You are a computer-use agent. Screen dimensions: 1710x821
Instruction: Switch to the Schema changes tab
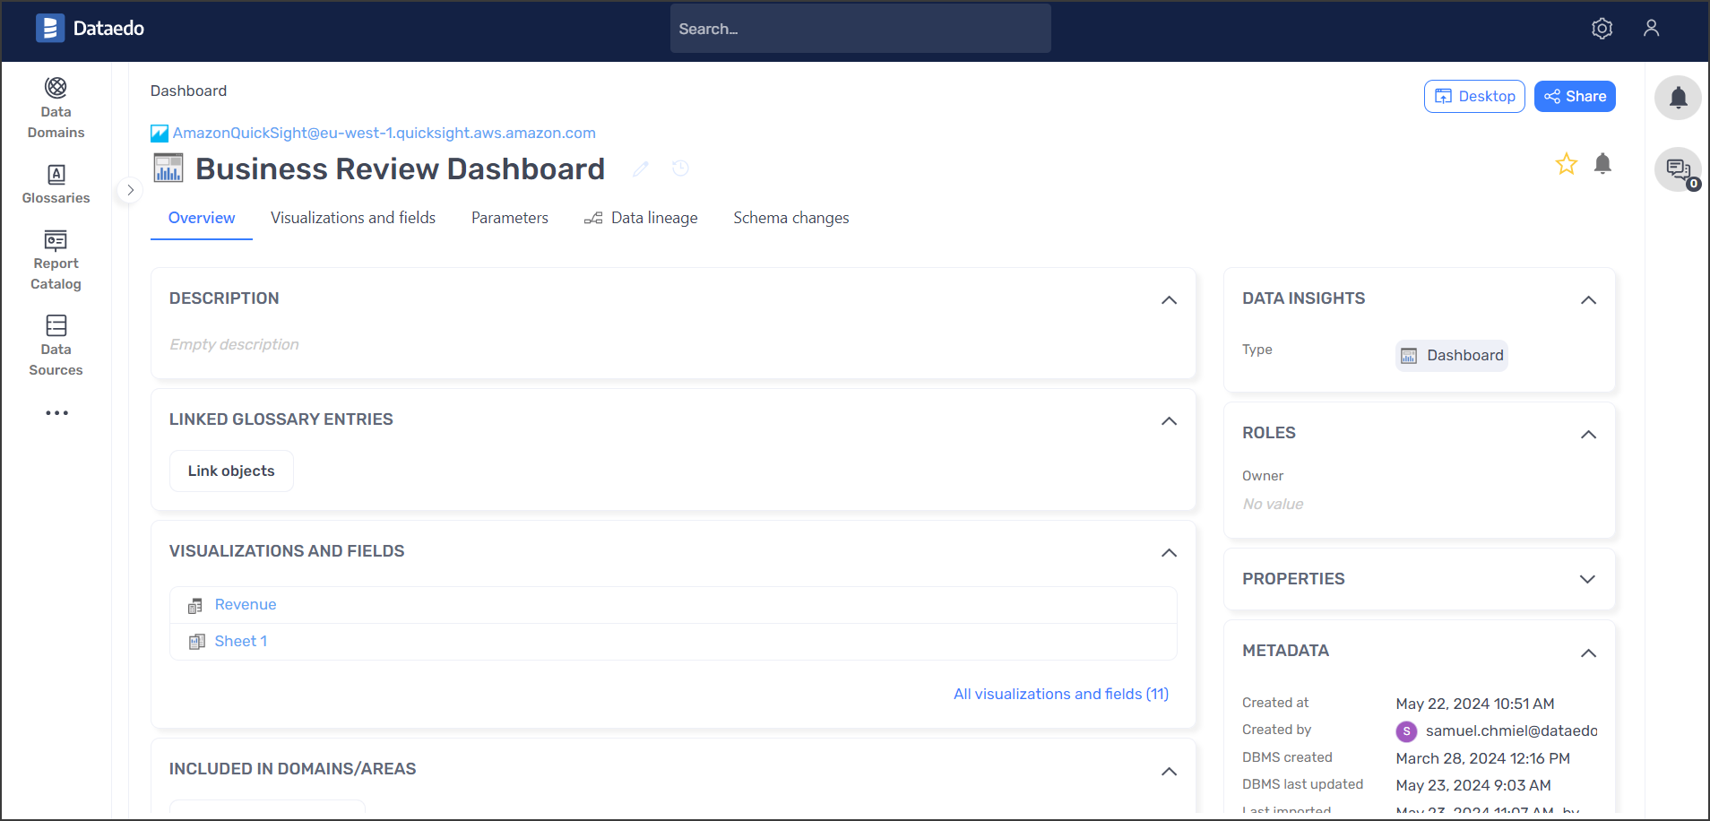791,218
